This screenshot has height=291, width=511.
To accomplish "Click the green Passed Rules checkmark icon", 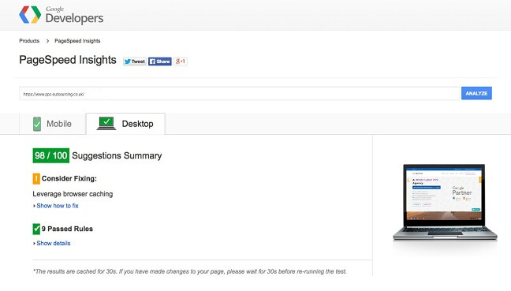I will 36,229.
